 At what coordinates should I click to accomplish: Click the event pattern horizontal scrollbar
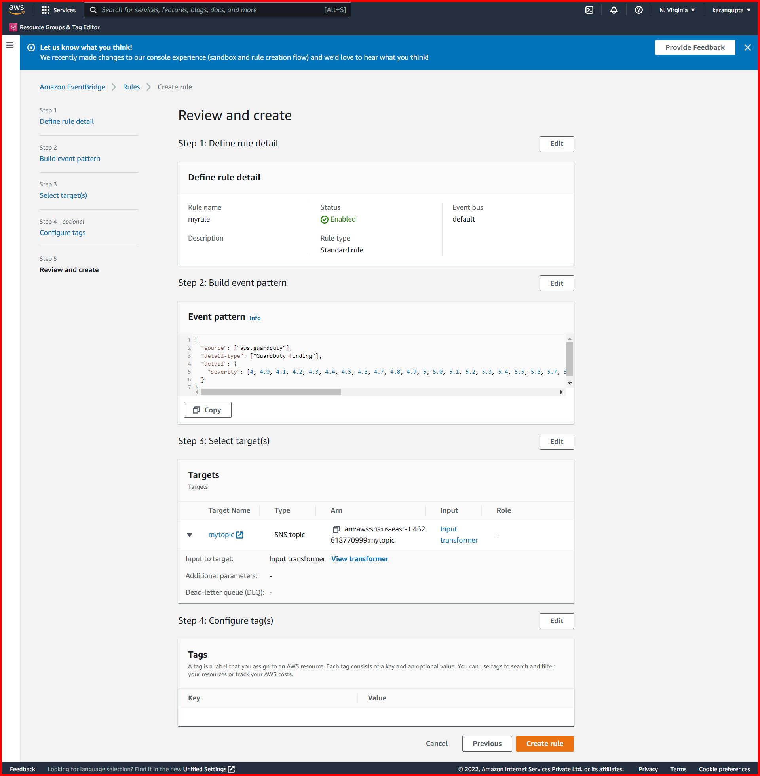[271, 392]
